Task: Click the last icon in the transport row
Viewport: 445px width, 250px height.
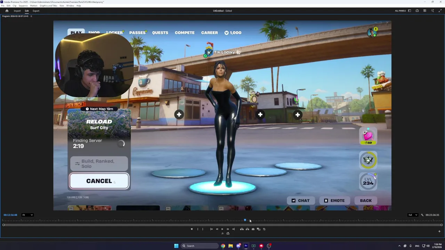Action: 264,229
